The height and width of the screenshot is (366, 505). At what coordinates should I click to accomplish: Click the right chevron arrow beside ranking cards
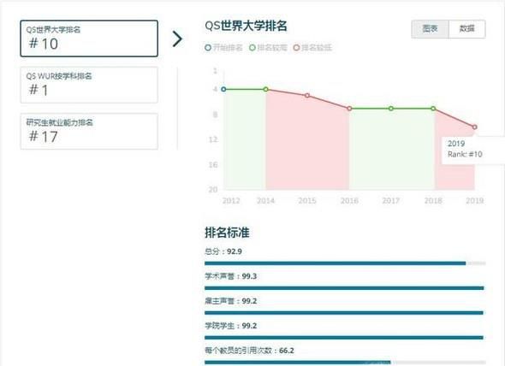point(177,39)
